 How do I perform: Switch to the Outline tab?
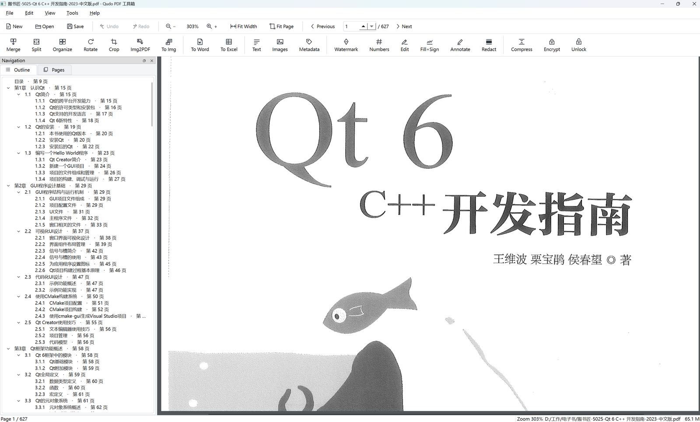pos(18,70)
